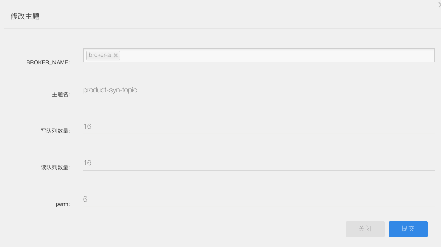Click the 16 value under 写队列数量
Screen dimensions: 441x247
(x=87, y=126)
